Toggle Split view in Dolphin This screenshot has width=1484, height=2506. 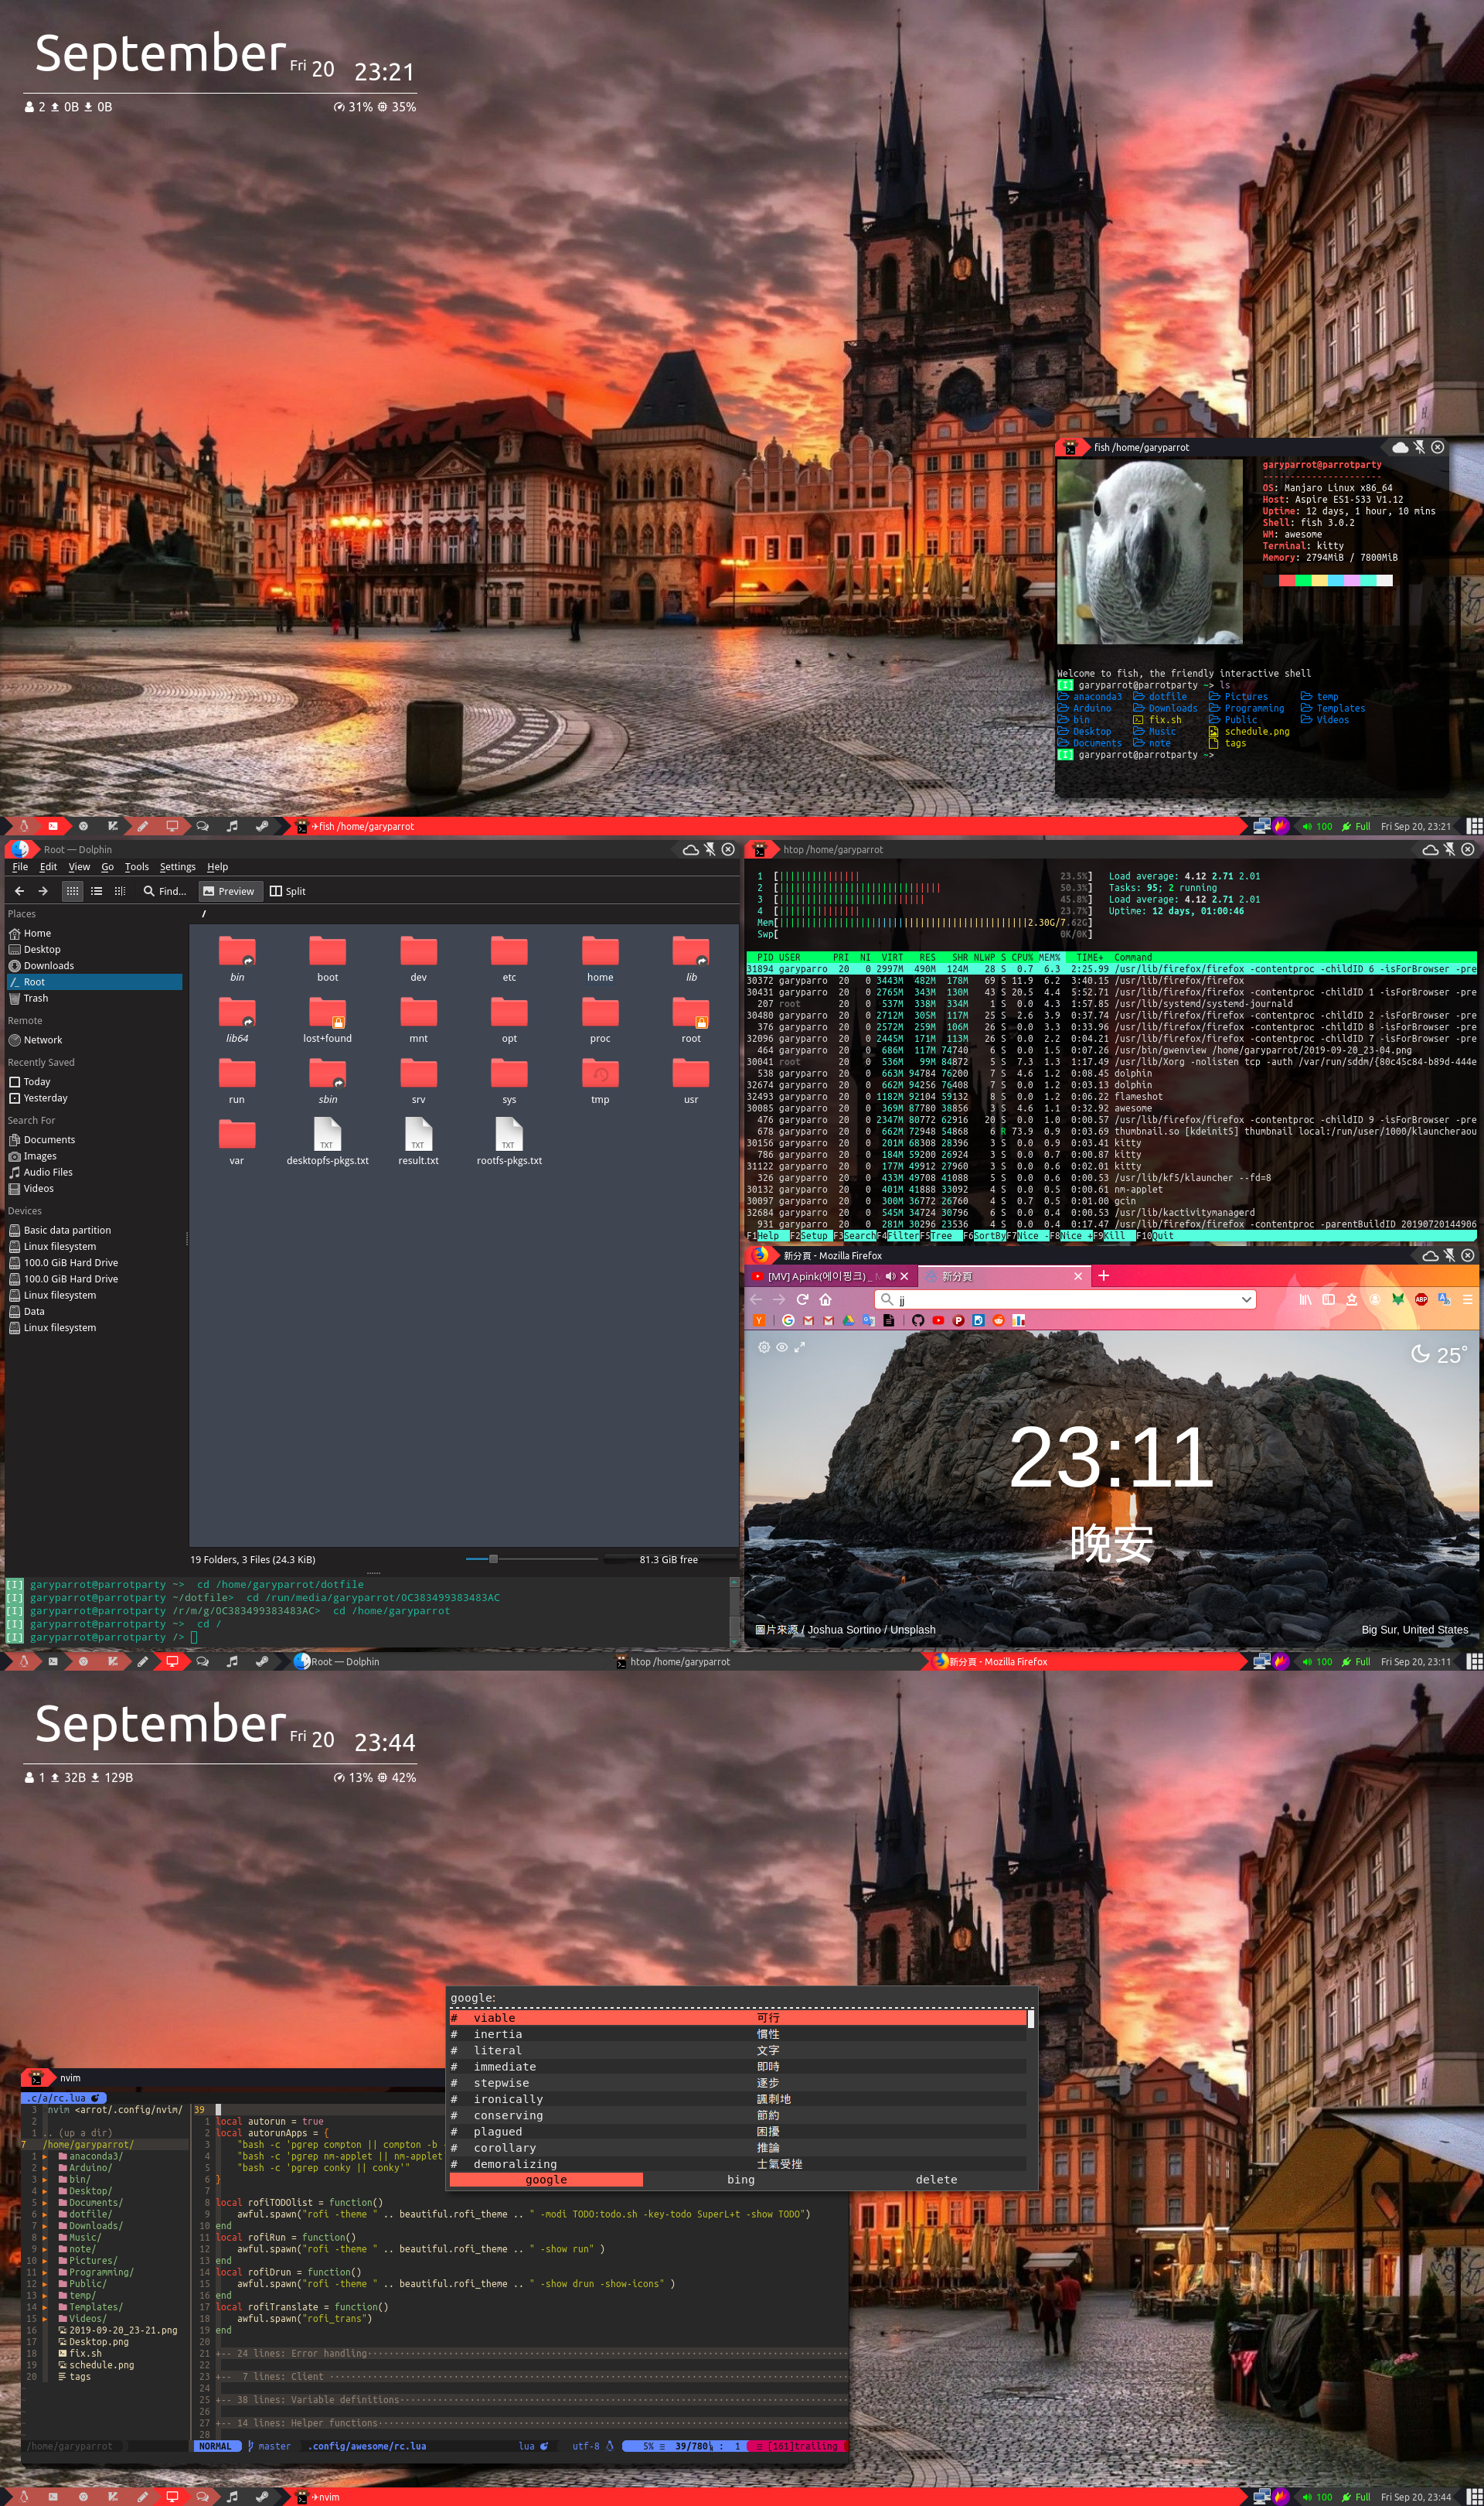288,890
